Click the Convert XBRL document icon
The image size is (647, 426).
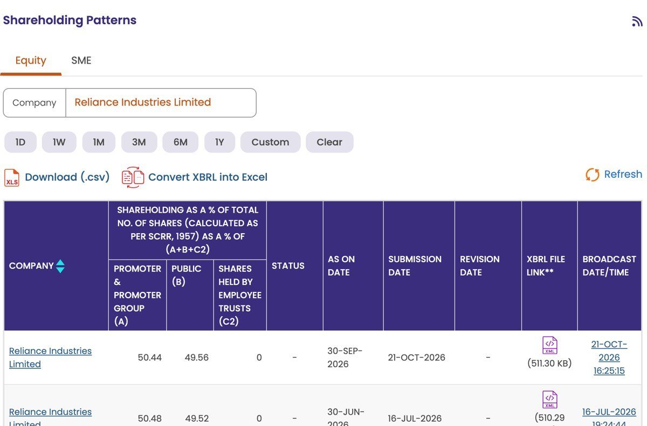pyautogui.click(x=133, y=177)
